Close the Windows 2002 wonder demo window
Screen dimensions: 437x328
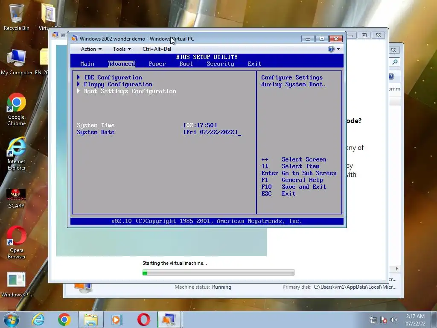click(x=336, y=38)
